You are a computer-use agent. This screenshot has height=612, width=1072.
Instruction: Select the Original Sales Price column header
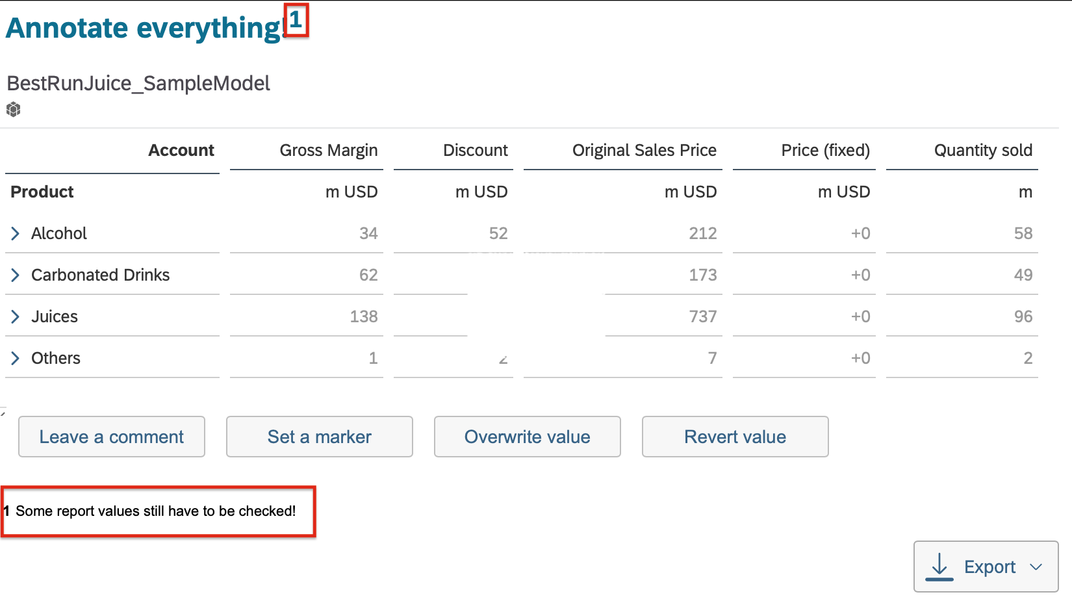coord(644,150)
